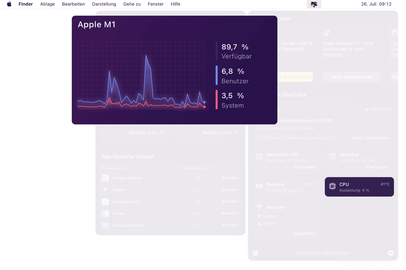This screenshot has height=270, width=406.
Task: Click the Verwendung, % column header
Action: coord(197,168)
